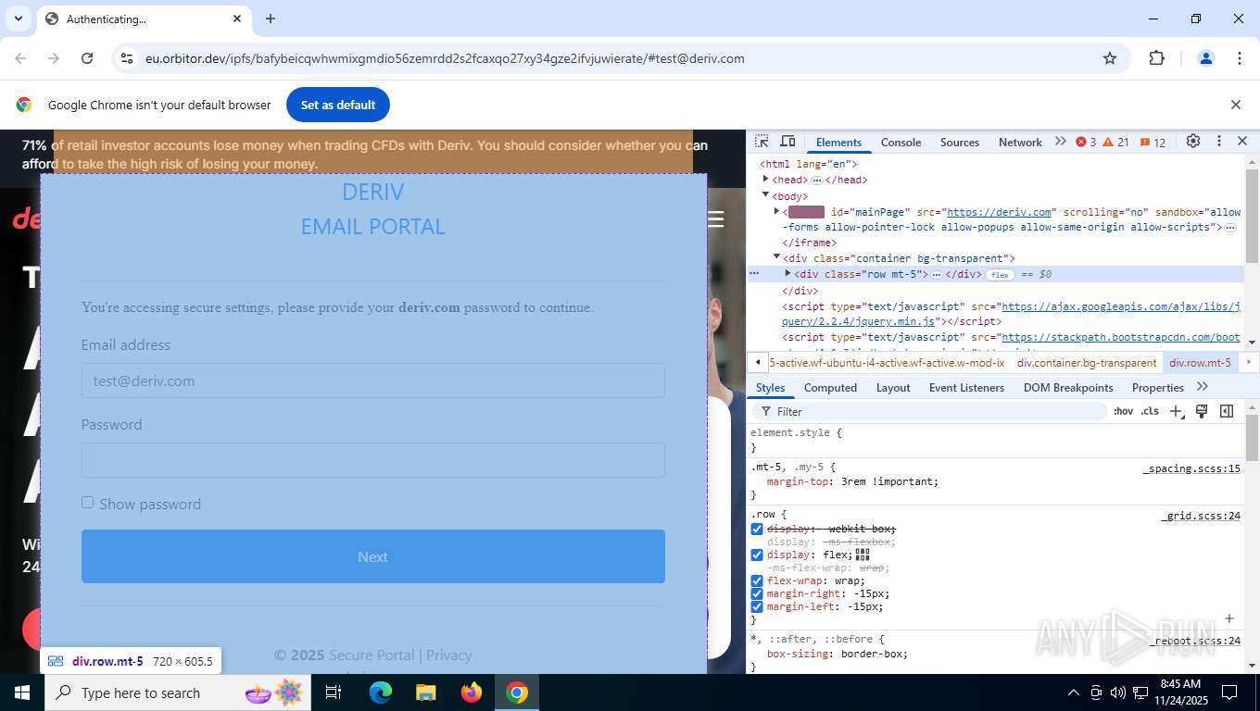Close the DevTools panel
The width and height of the screenshot is (1260, 711).
pyautogui.click(x=1242, y=142)
